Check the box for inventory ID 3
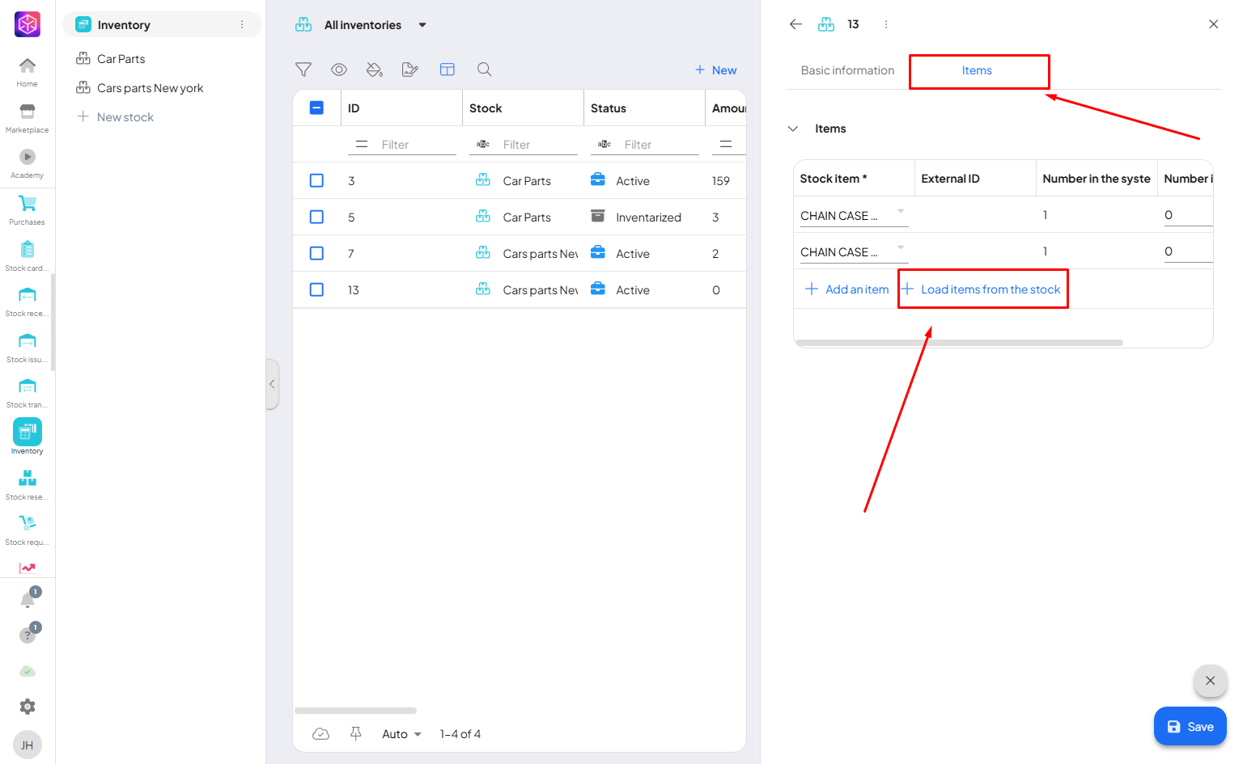 (317, 180)
